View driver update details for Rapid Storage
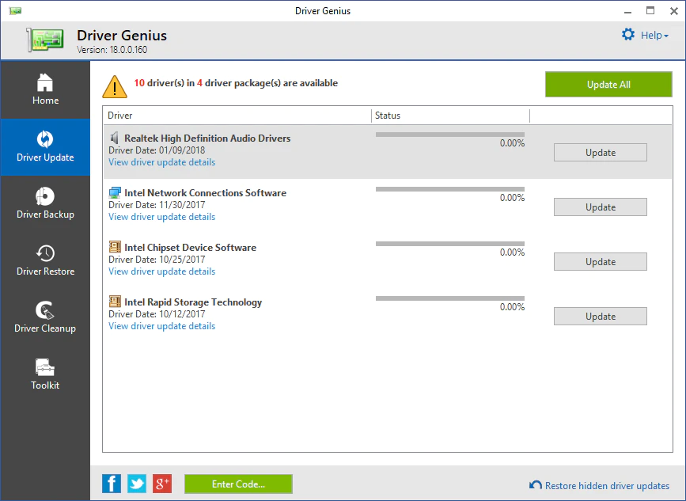 (162, 326)
